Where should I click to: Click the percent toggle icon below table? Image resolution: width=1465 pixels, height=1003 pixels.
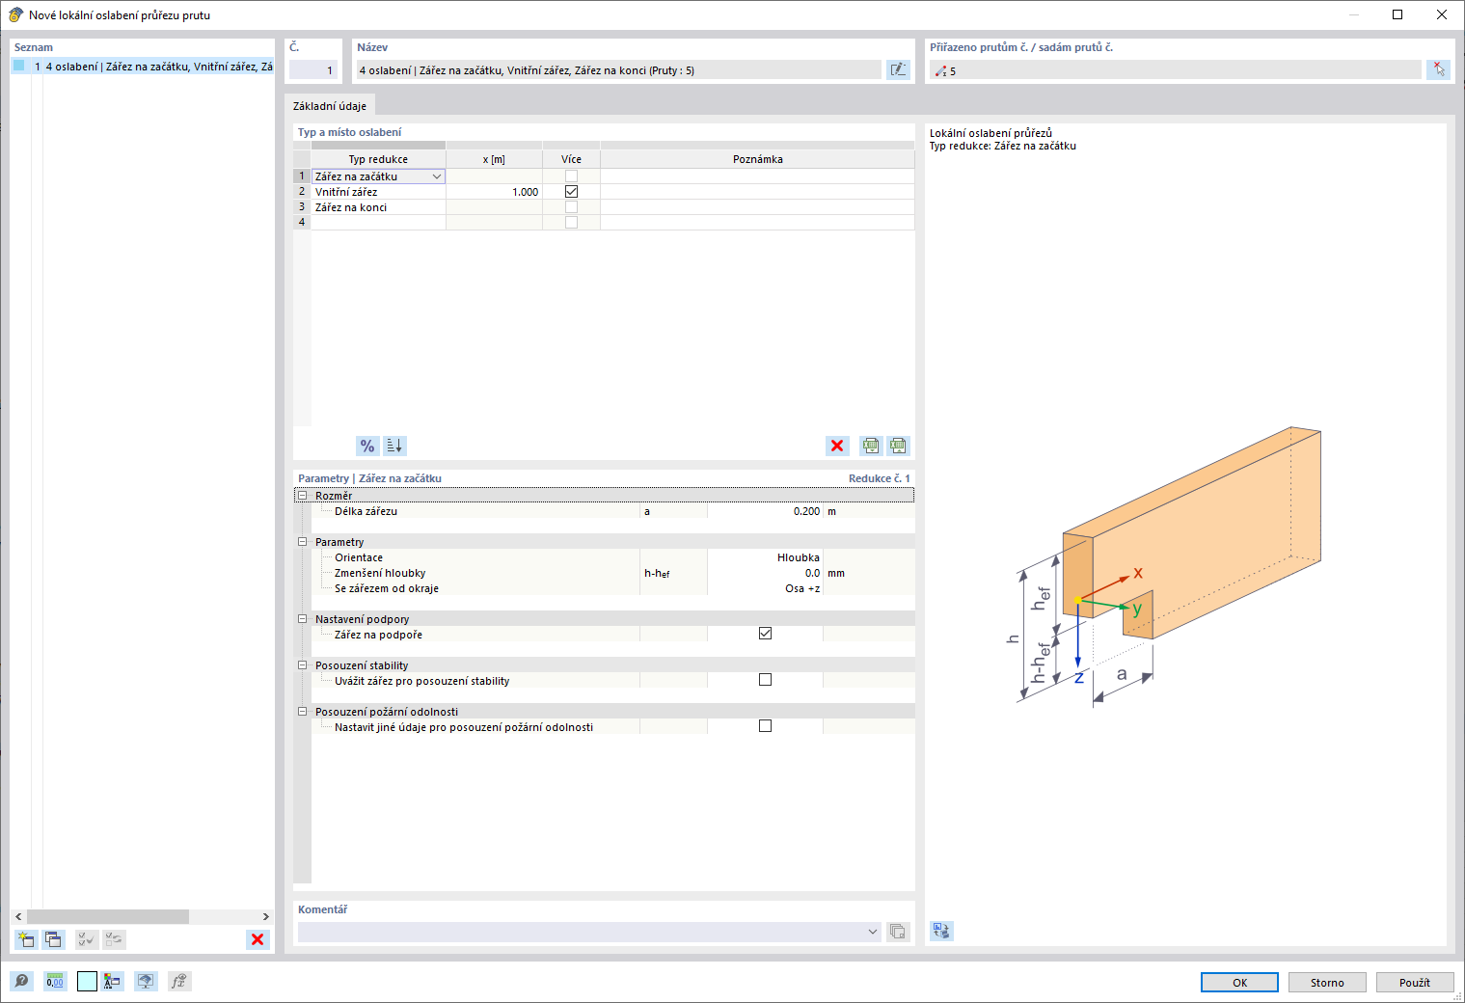pyautogui.click(x=367, y=446)
